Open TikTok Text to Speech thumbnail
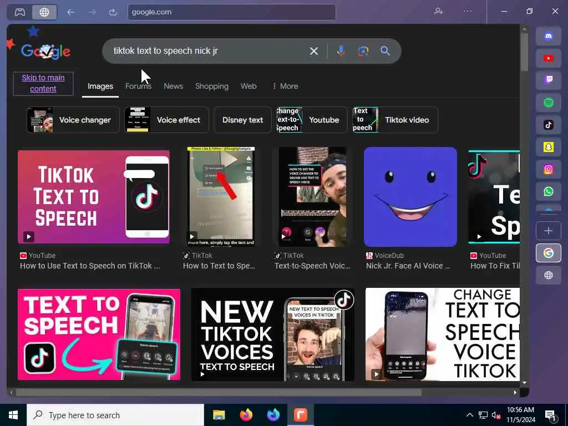Viewport: 568px width, 426px height. tap(94, 197)
